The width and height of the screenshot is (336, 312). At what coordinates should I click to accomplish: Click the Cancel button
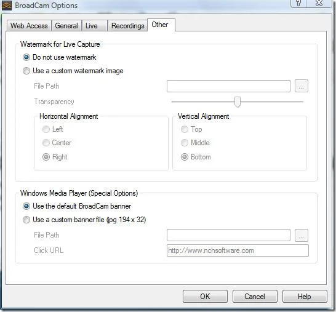[x=255, y=297]
